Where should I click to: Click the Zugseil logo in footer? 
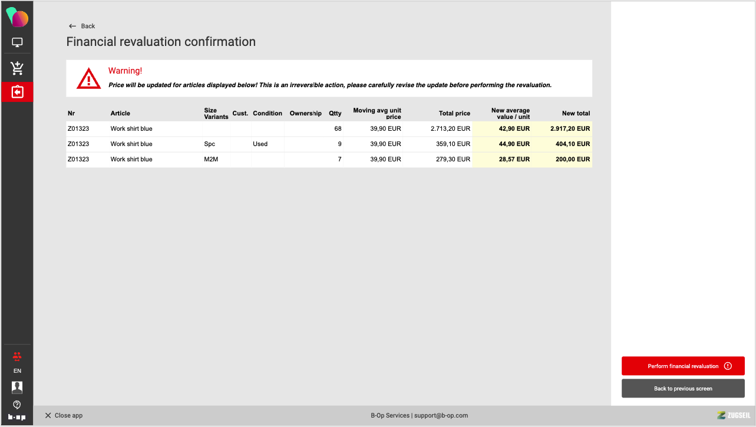point(734,415)
